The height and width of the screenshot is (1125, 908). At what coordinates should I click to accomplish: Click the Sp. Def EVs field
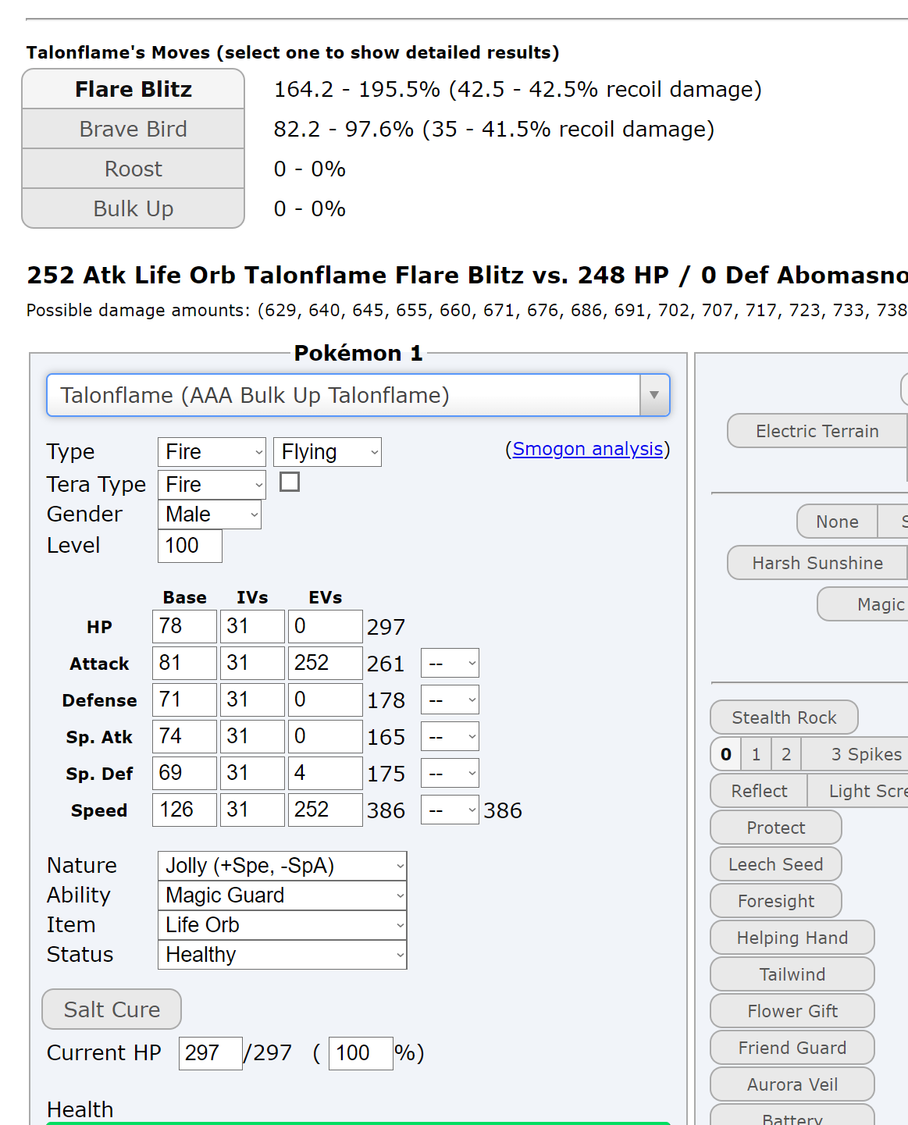[x=326, y=773]
